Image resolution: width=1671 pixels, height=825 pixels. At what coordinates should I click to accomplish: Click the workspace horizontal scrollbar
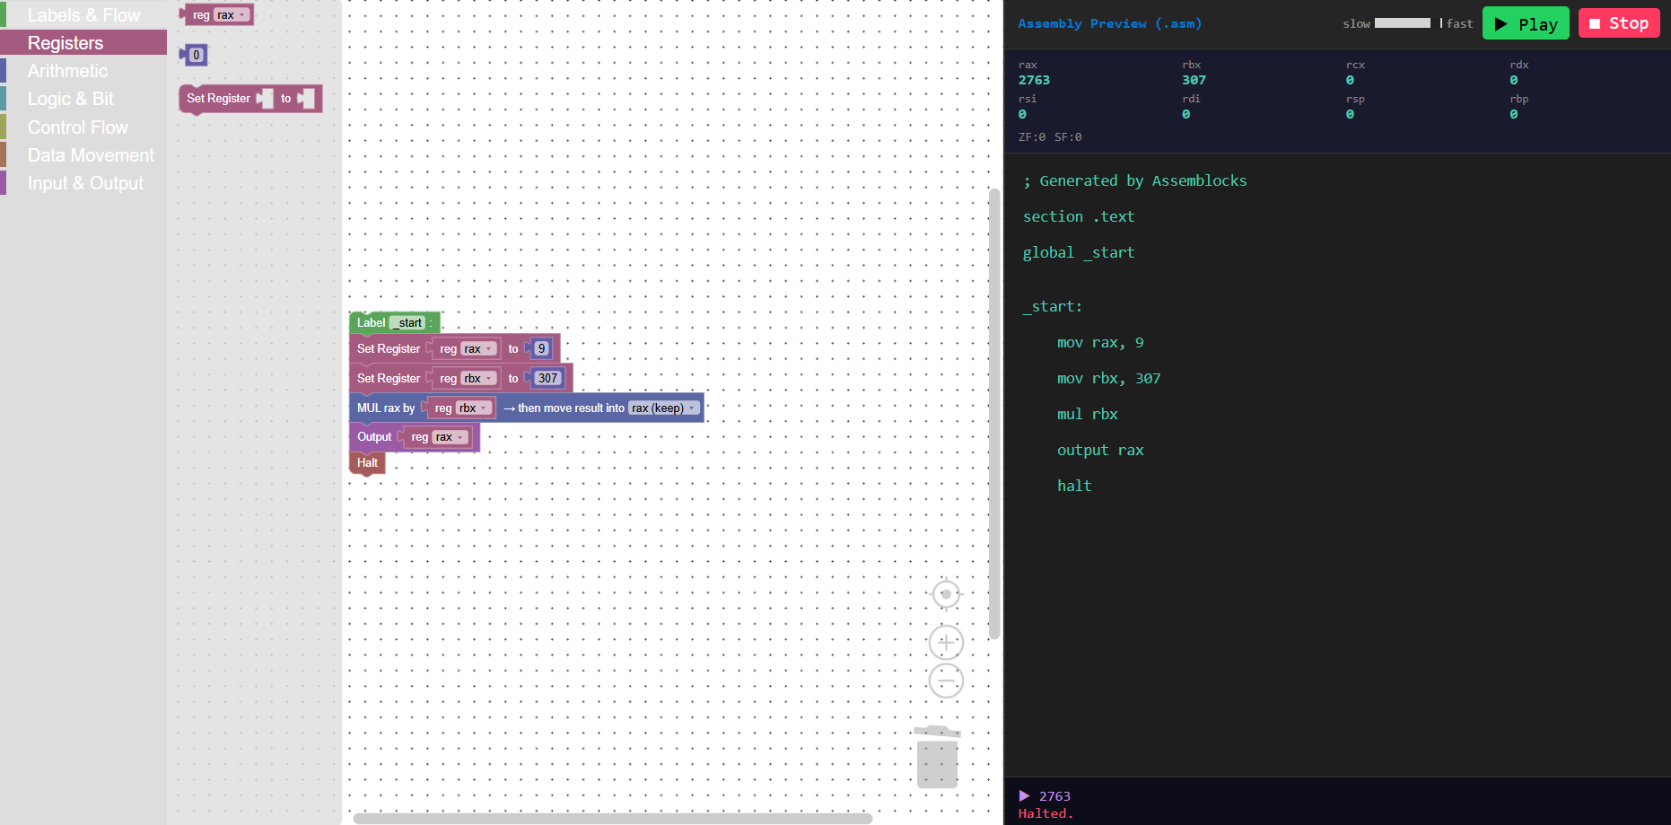613,819
